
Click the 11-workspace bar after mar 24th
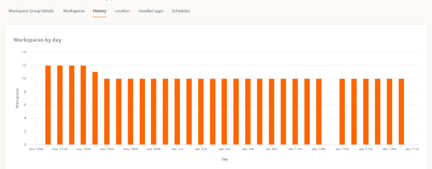(x=95, y=108)
